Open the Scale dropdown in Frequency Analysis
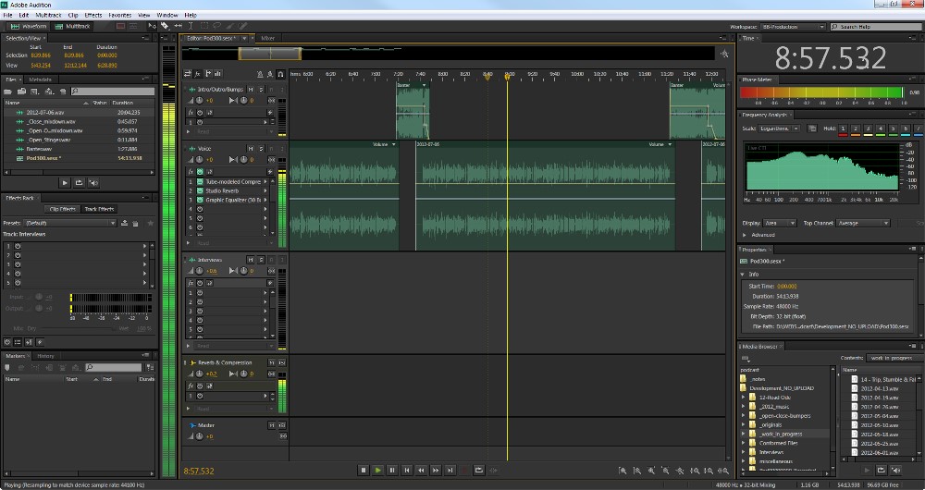The height and width of the screenshot is (490, 925). (x=779, y=129)
